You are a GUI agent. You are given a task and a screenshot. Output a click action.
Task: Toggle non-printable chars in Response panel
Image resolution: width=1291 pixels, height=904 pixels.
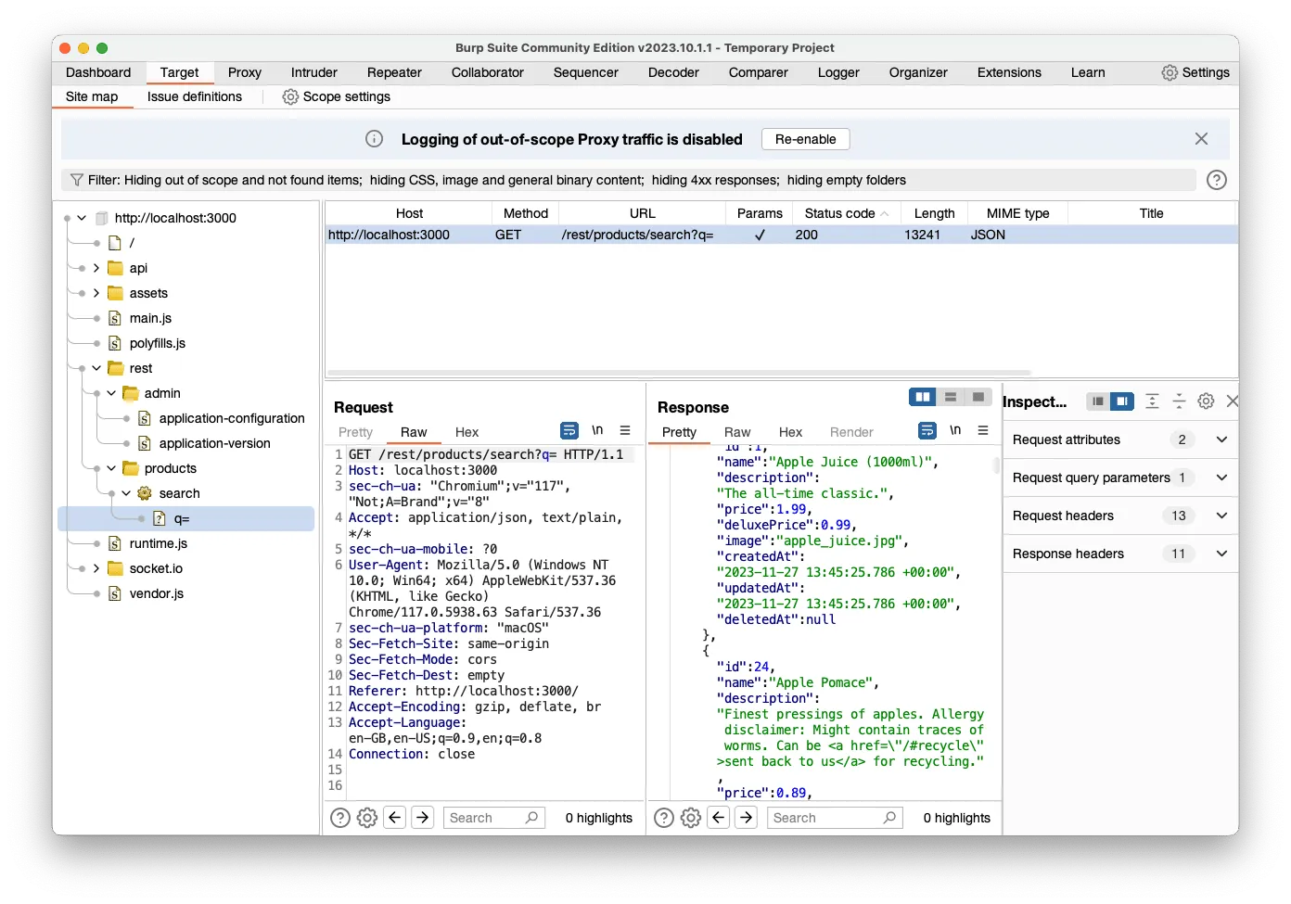(x=955, y=430)
